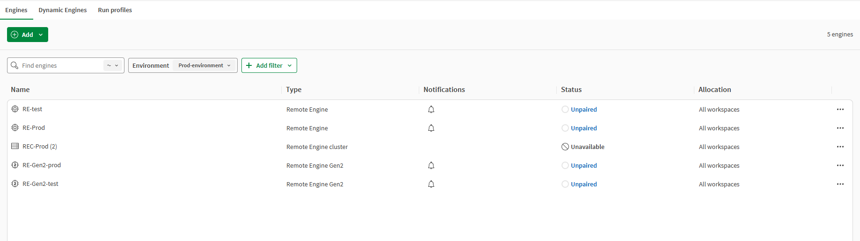860x241 pixels.
Task: Open the three-dot menu for RE-Prod
Action: 840,128
